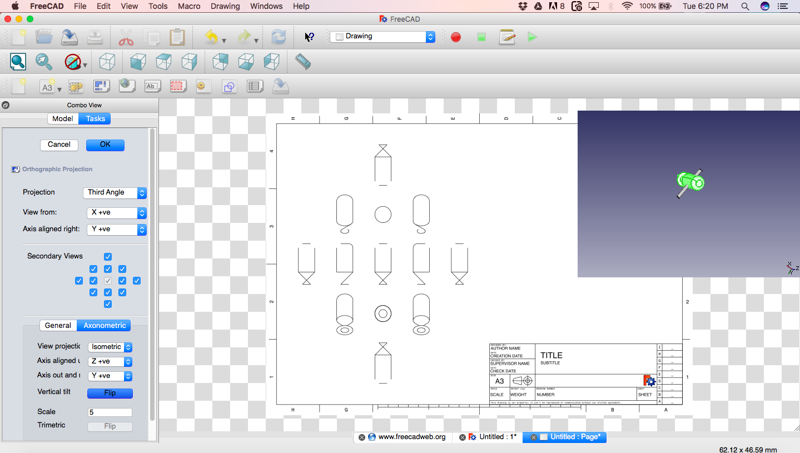Save the active document

[69, 37]
